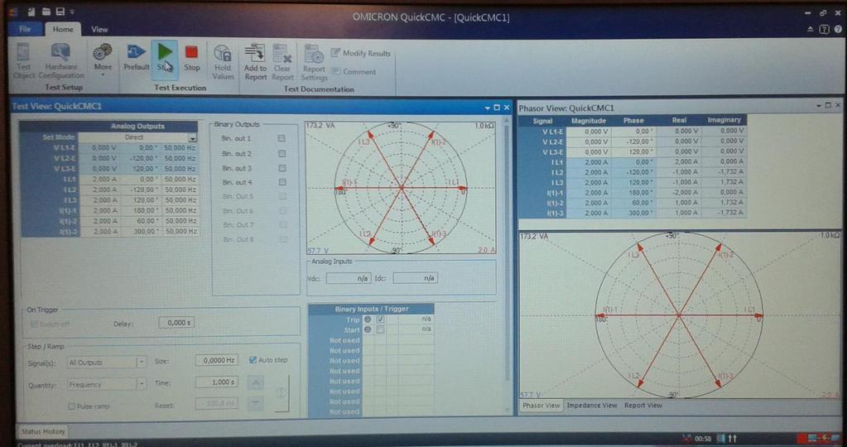Switch to the View ribbon tab
847x447 pixels.
pos(99,29)
